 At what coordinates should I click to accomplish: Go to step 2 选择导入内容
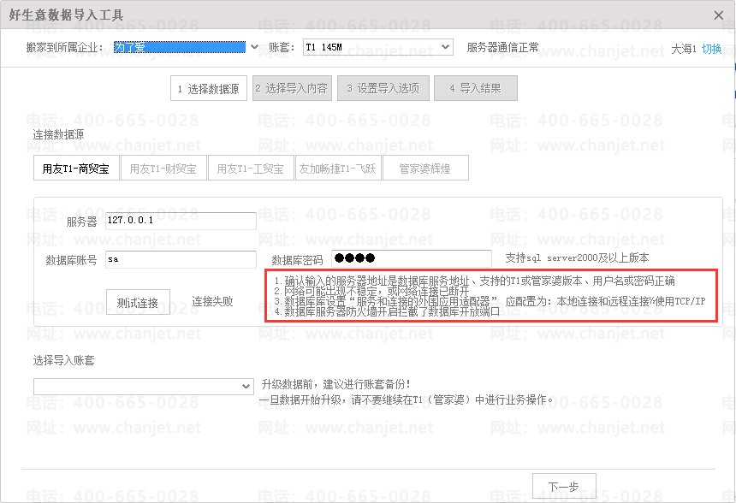292,88
